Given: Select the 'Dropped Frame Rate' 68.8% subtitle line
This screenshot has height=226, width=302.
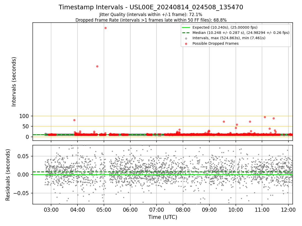Looking at the screenshot, I should click(x=151, y=20).
